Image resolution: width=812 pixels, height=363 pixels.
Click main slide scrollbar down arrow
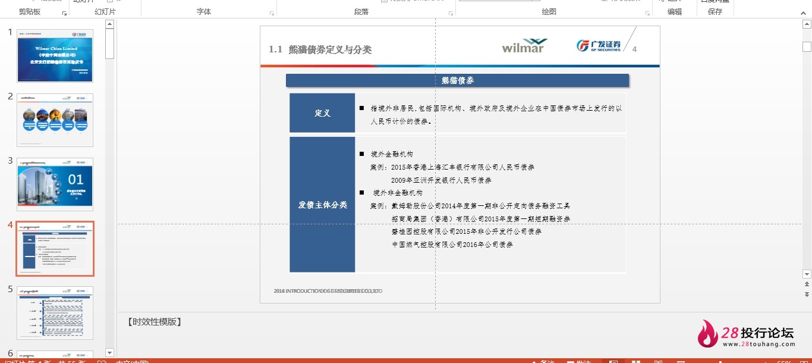(807, 274)
